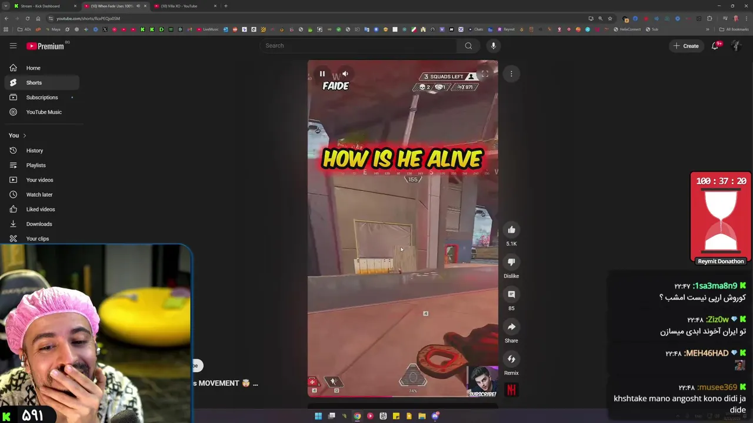Open a new browser tab

click(226, 6)
